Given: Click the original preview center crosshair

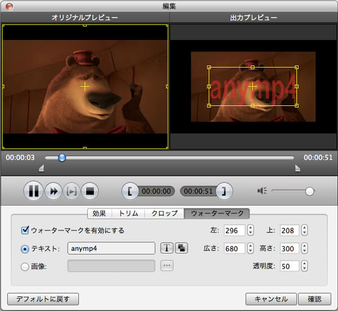Looking at the screenshot, I should [84, 87].
